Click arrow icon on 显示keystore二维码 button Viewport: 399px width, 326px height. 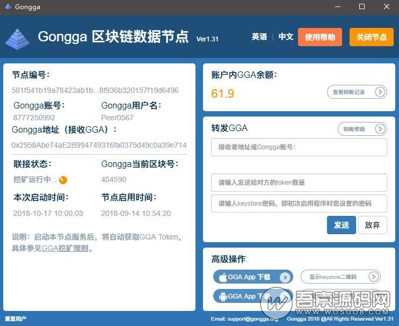[x=374, y=277]
